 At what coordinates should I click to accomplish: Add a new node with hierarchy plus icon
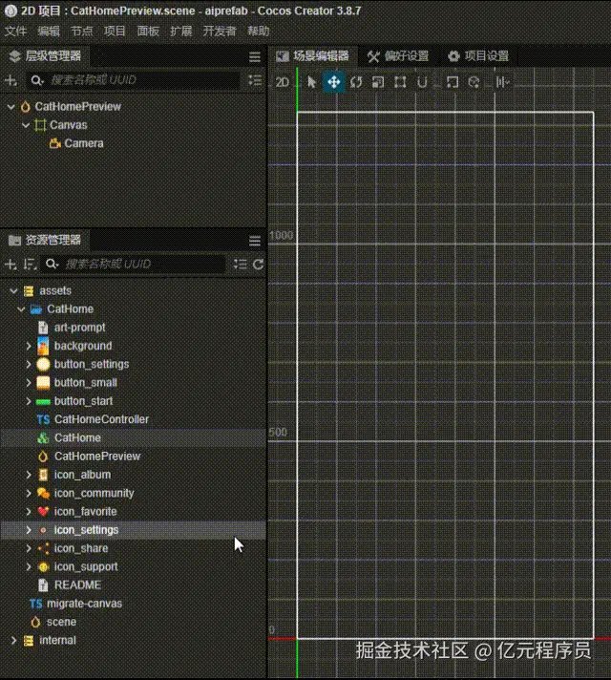(x=11, y=80)
